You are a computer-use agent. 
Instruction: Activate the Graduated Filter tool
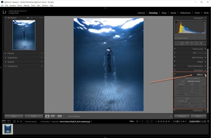[192, 43]
